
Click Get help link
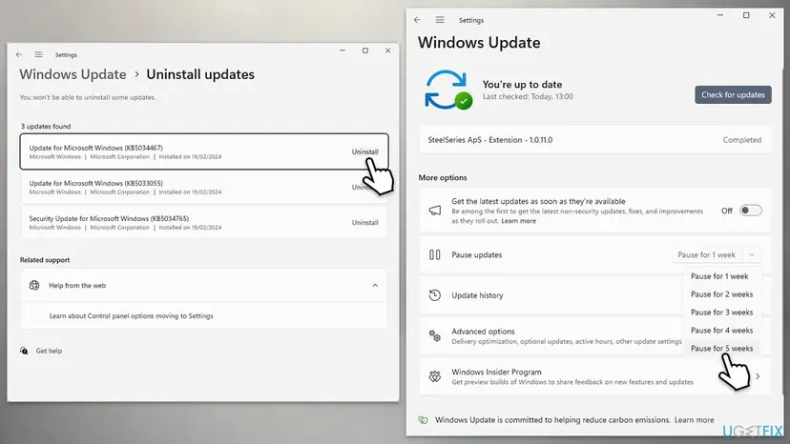[49, 351]
